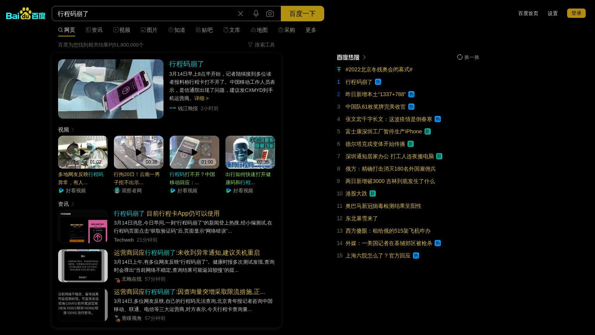Open 设置 menu
Viewport: 595px width, 335px height.
(x=553, y=13)
